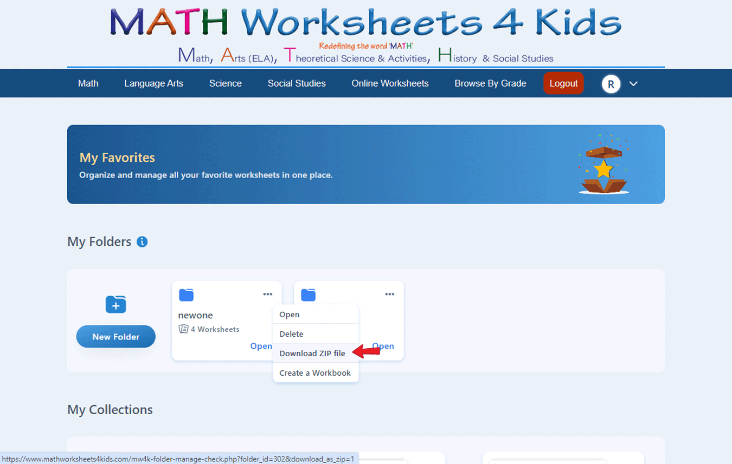Click the newone folder name

[x=196, y=315]
